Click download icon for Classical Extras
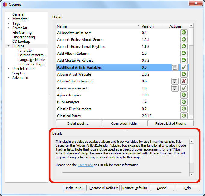Image resolution: width=205 pixels, height=196 pixels. (x=184, y=116)
